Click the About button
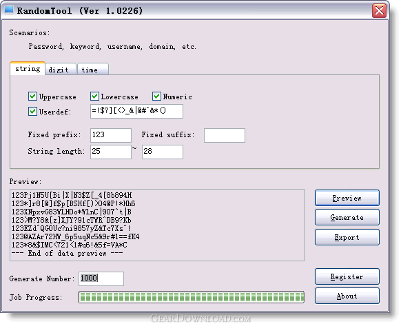The image size is (401, 324). coord(347,296)
